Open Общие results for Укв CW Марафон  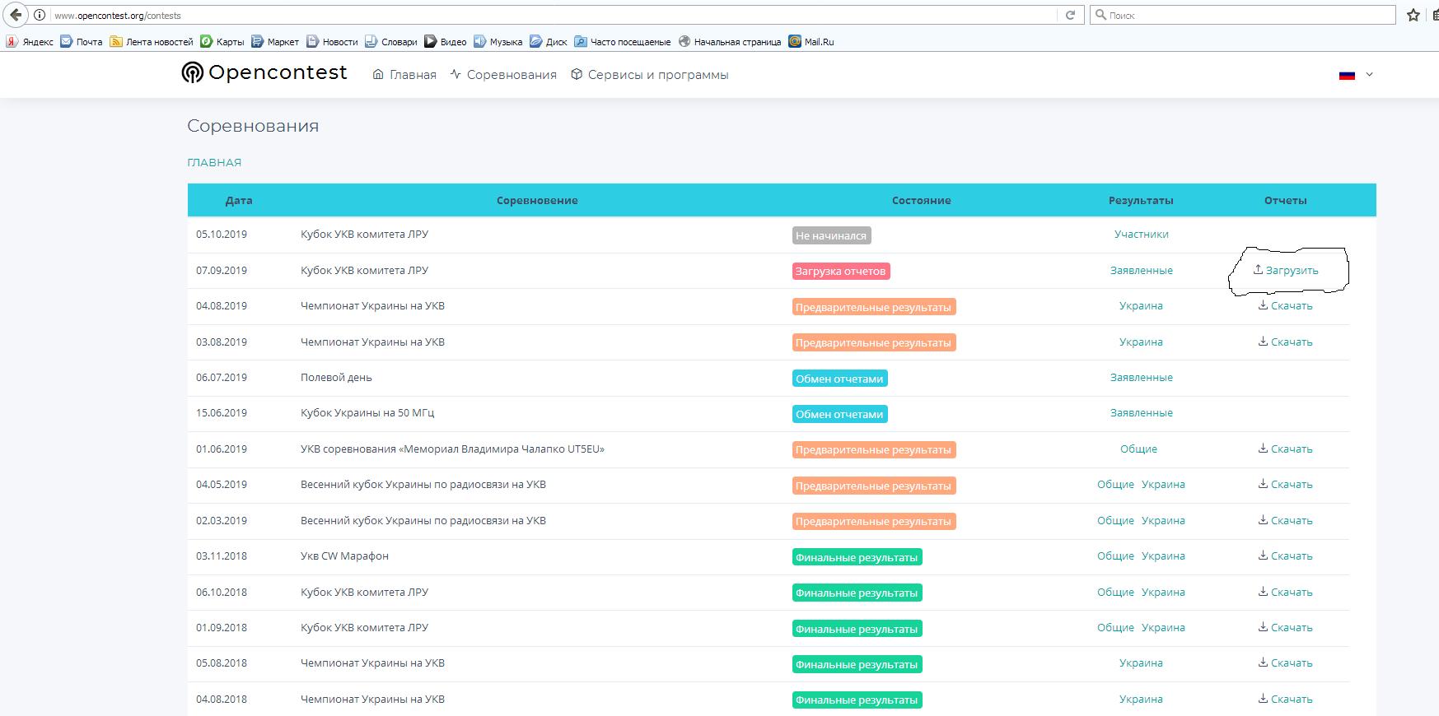(x=1115, y=556)
